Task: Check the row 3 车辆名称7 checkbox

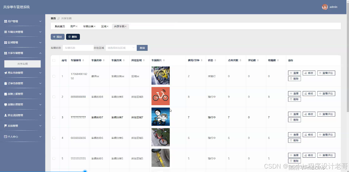Action: [x=54, y=117]
